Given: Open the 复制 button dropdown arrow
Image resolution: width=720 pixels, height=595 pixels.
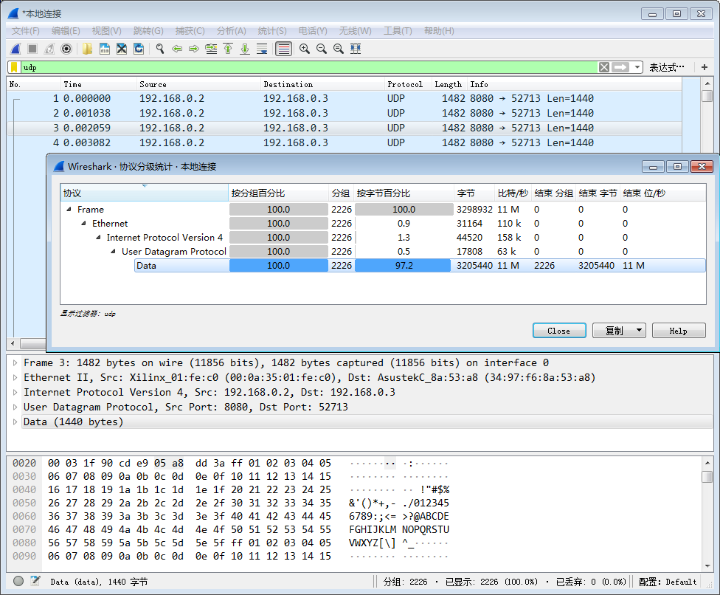Looking at the screenshot, I should (639, 331).
